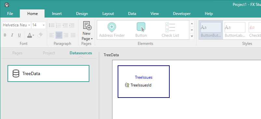Click the New Page icon

point(87,26)
